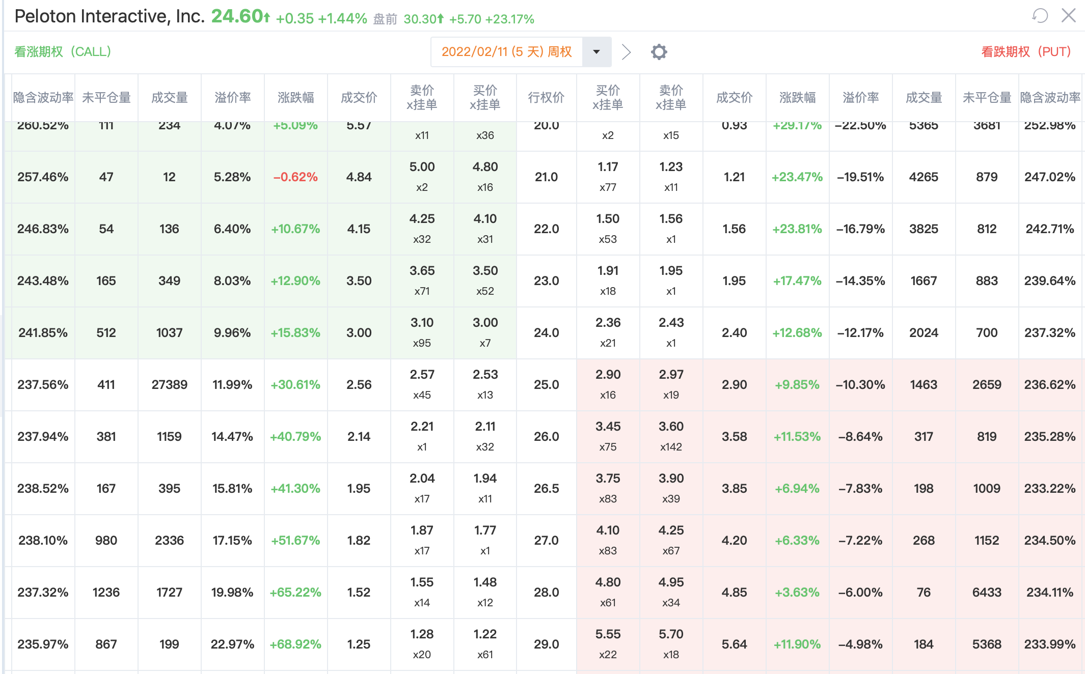Open the expiration date dropdown arrow
1085x674 pixels.
coord(596,51)
